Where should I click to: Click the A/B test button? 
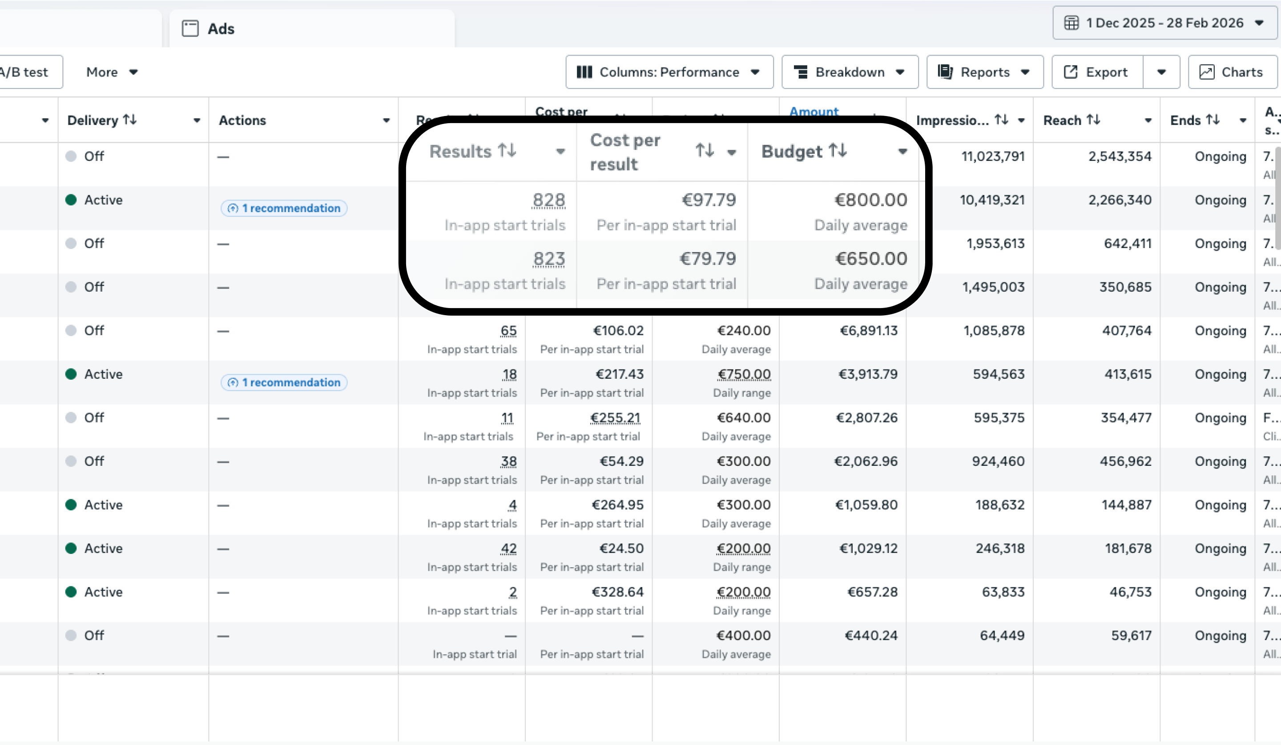(24, 72)
